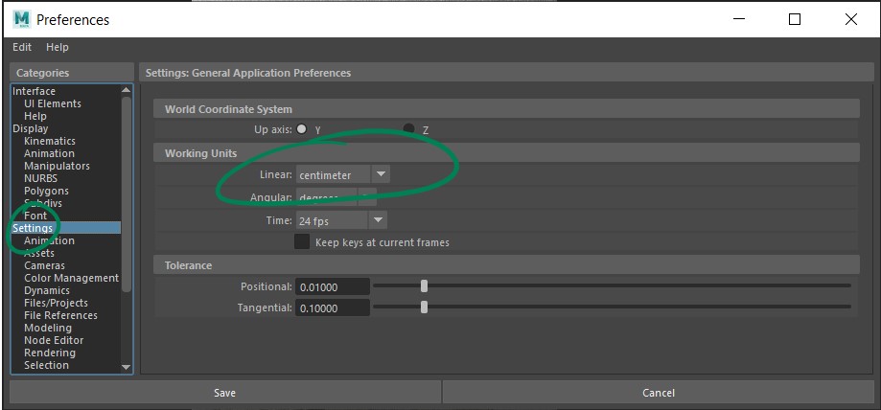The height and width of the screenshot is (410, 881).
Task: Select the Manipulators category
Action: 57,166
